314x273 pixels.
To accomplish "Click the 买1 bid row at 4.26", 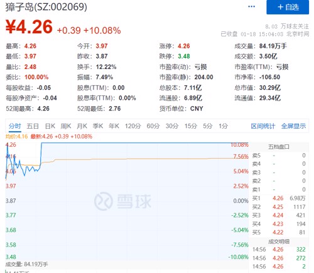I will [x=279, y=198].
